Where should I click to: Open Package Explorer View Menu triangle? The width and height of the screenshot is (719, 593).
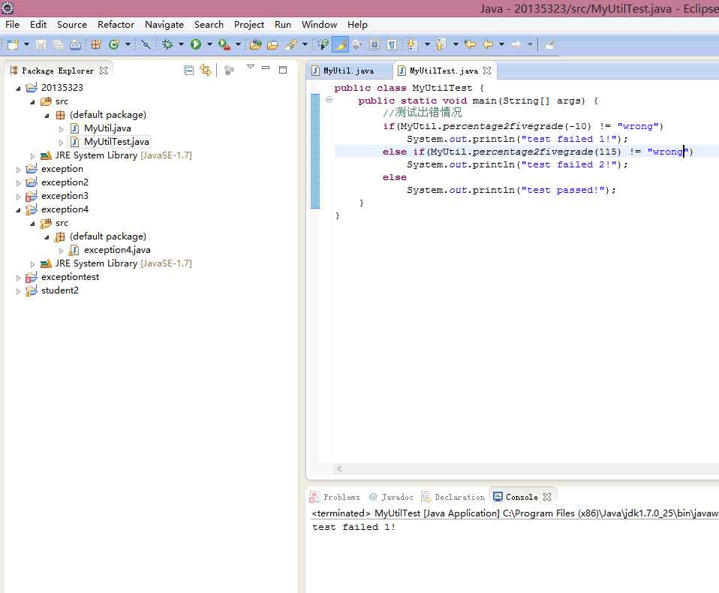tap(251, 68)
